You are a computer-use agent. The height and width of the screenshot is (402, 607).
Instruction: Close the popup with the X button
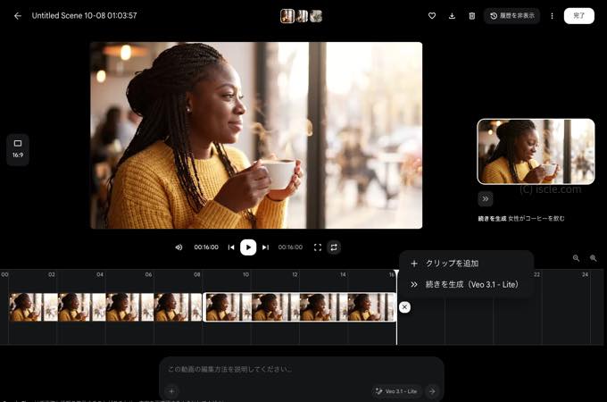(404, 307)
